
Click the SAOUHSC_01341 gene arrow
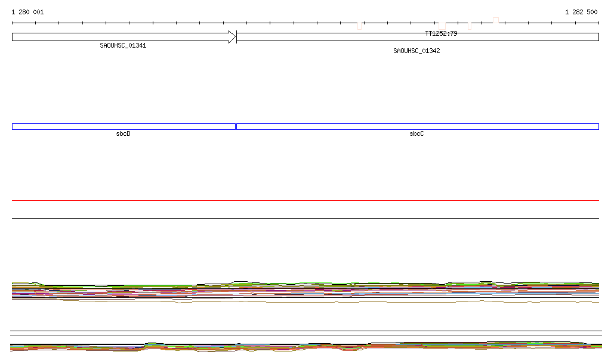tap(119, 37)
